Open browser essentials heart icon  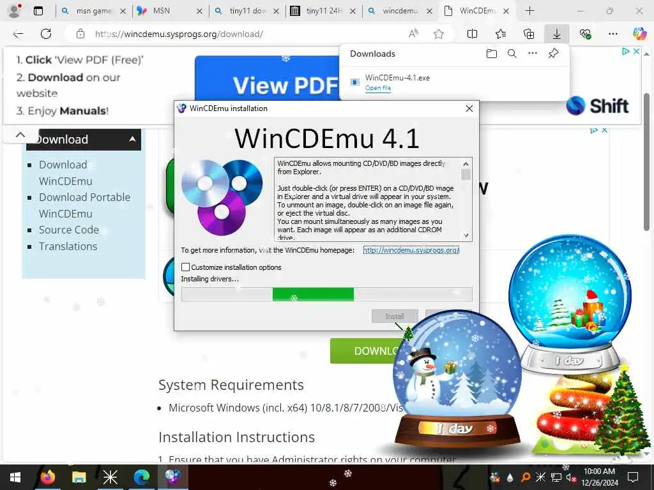coord(585,34)
